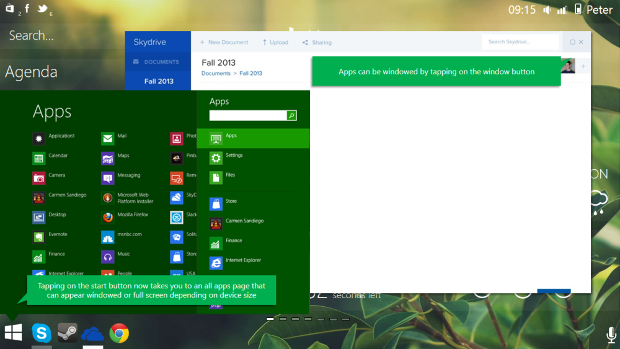This screenshot has height=349, width=620.
Task: Click the Agenda heading
Action: coord(31,72)
